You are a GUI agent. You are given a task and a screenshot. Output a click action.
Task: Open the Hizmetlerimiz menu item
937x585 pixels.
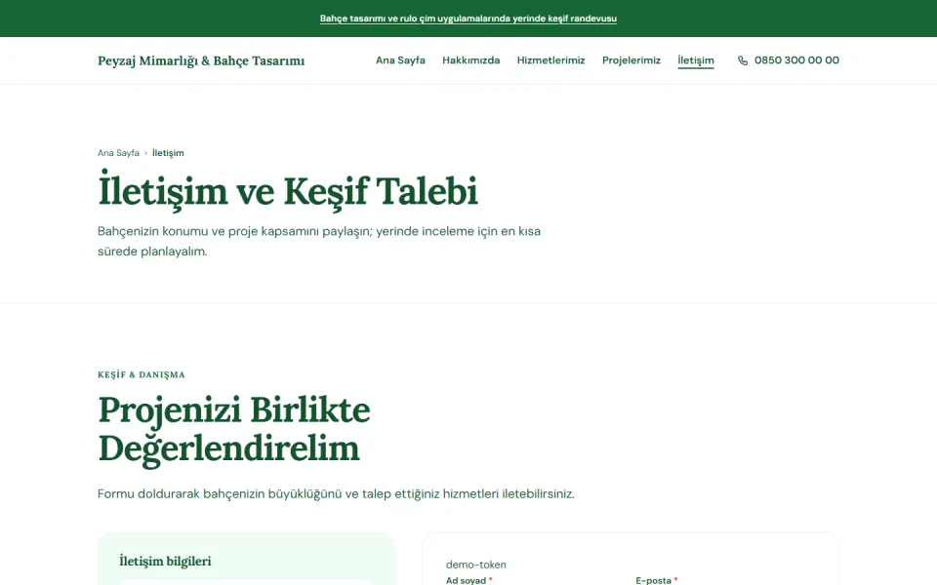550,60
